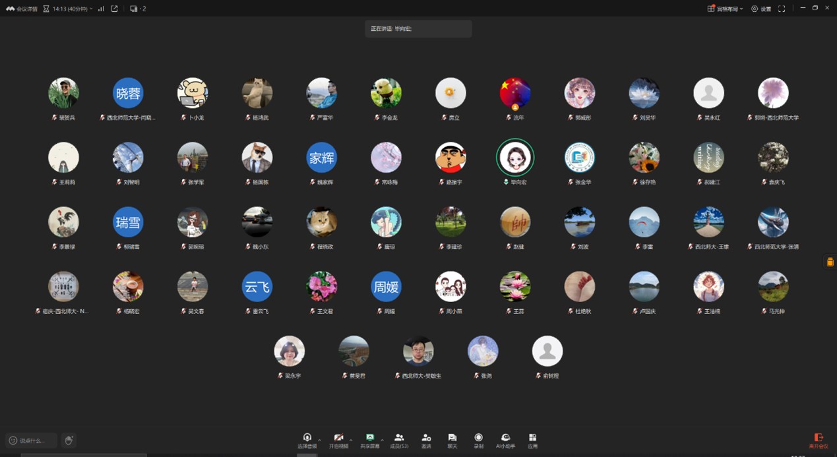Viewport: 837px width, 457px height.
Task: Expand the arrow next to 选择音频
Action: pos(319,439)
